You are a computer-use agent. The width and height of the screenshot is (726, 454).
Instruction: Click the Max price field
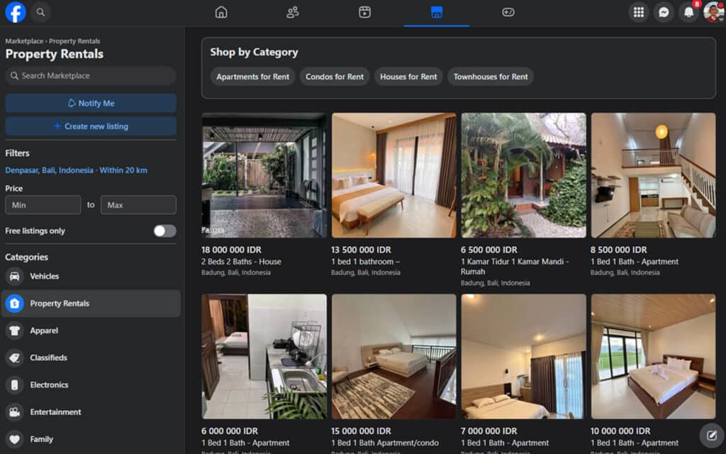click(138, 205)
